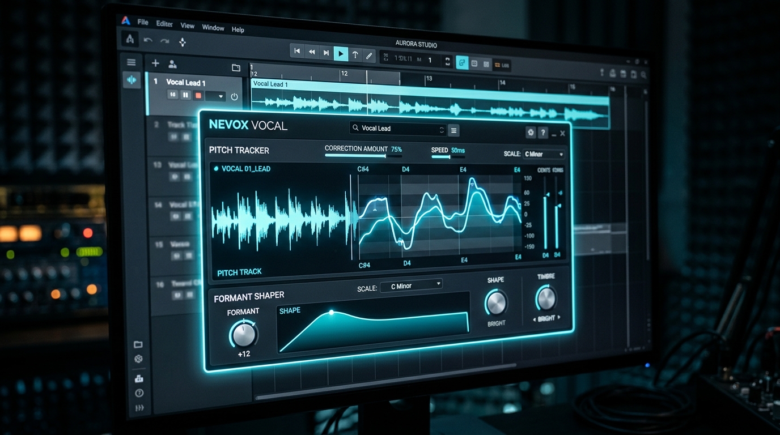Screen dimensions: 780x435
Task: Toggle the Vocal Lead 1 pause button
Action: coord(185,95)
